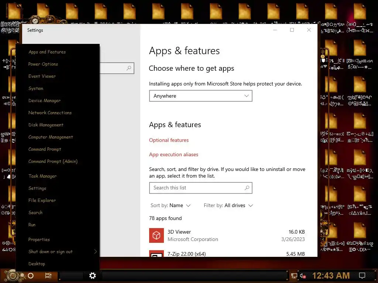
Task: Select the 3D Viewer app name
Action: point(179,232)
